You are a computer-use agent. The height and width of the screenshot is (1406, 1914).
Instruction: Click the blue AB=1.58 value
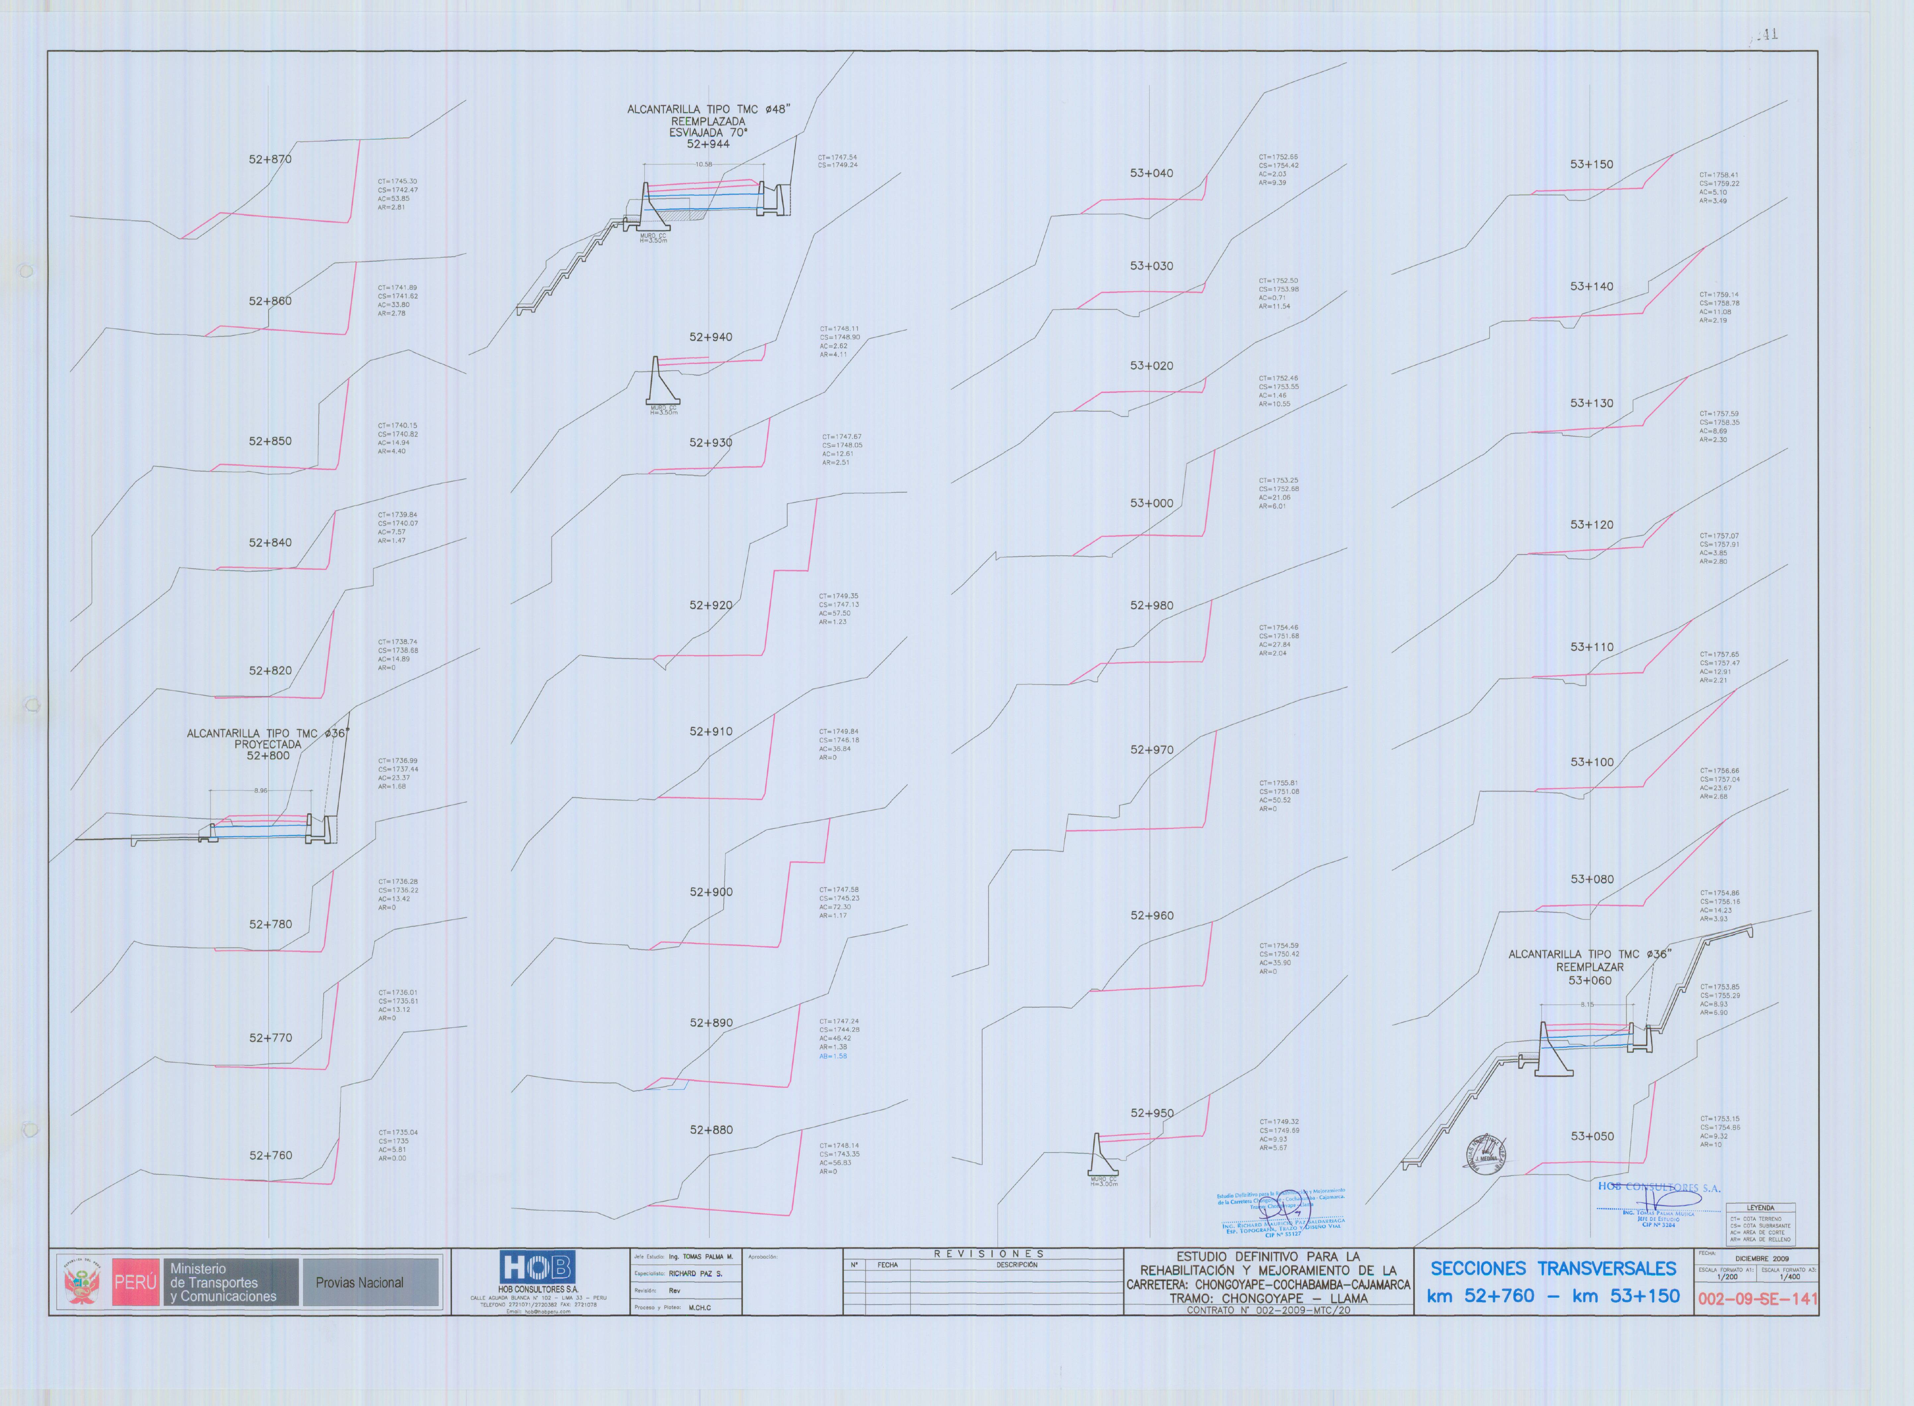(x=833, y=1056)
